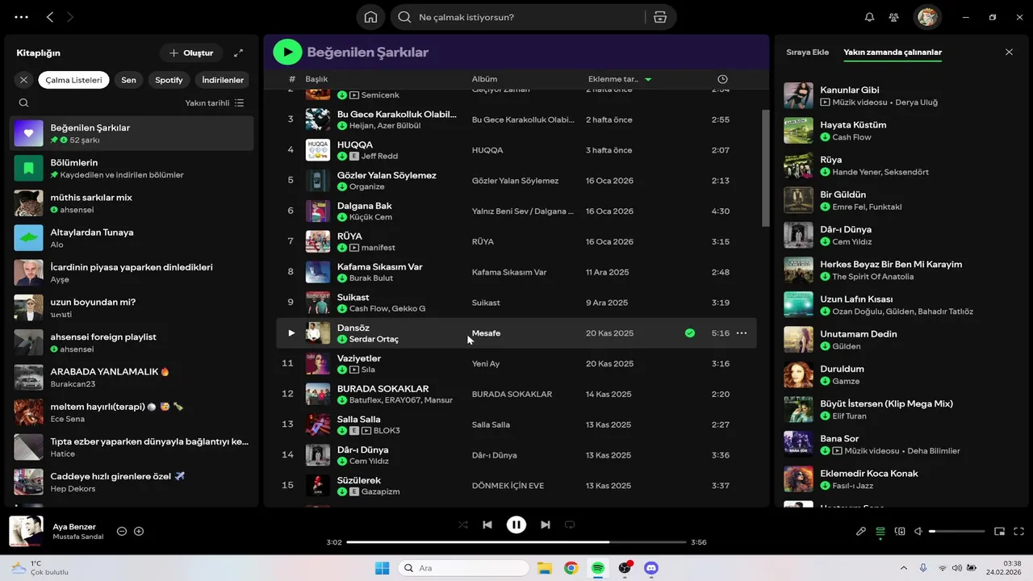Viewport: 1033px width, 581px height.
Task: Remove Aya Benzer with the minus icon
Action: pos(122,531)
